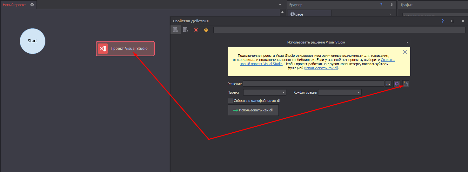Click the Решение label

pos(235,84)
